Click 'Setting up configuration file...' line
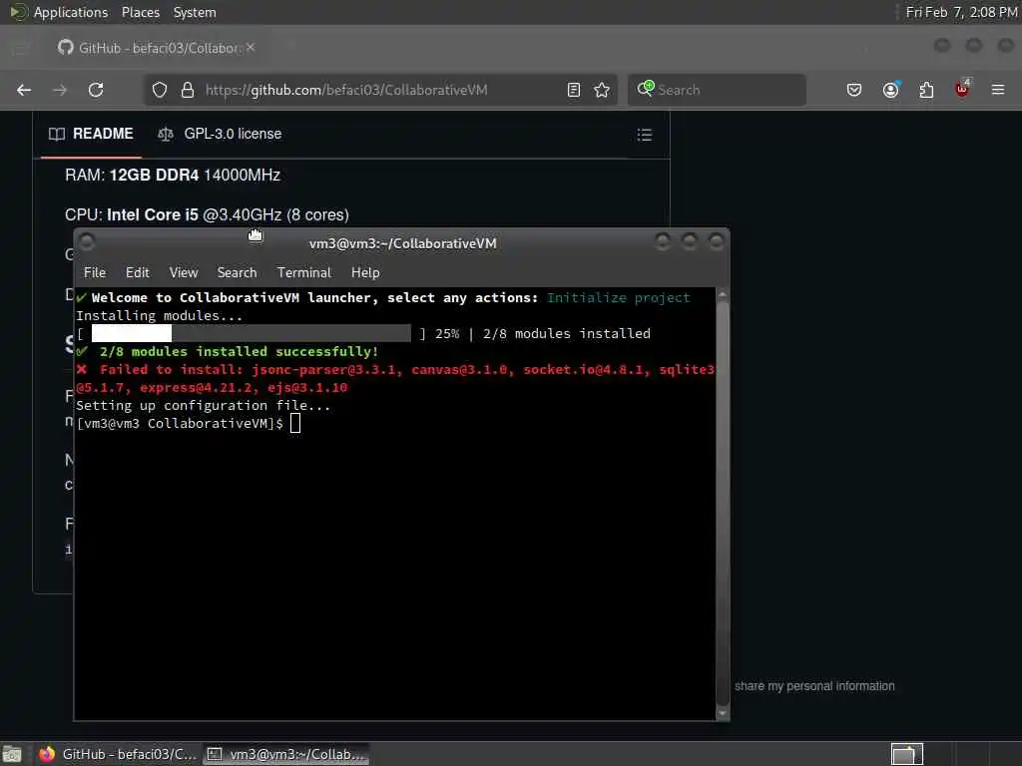 (204, 405)
